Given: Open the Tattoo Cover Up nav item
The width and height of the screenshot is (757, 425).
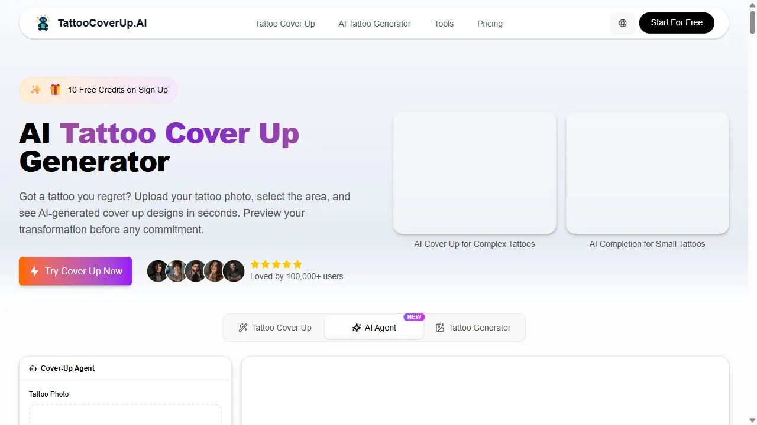Looking at the screenshot, I should pos(285,24).
